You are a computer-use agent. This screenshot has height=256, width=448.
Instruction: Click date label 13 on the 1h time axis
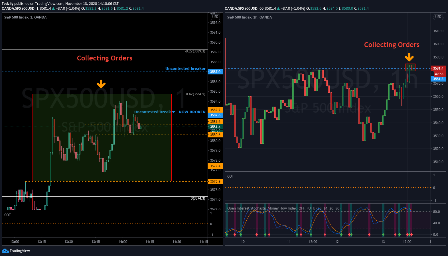383,242
